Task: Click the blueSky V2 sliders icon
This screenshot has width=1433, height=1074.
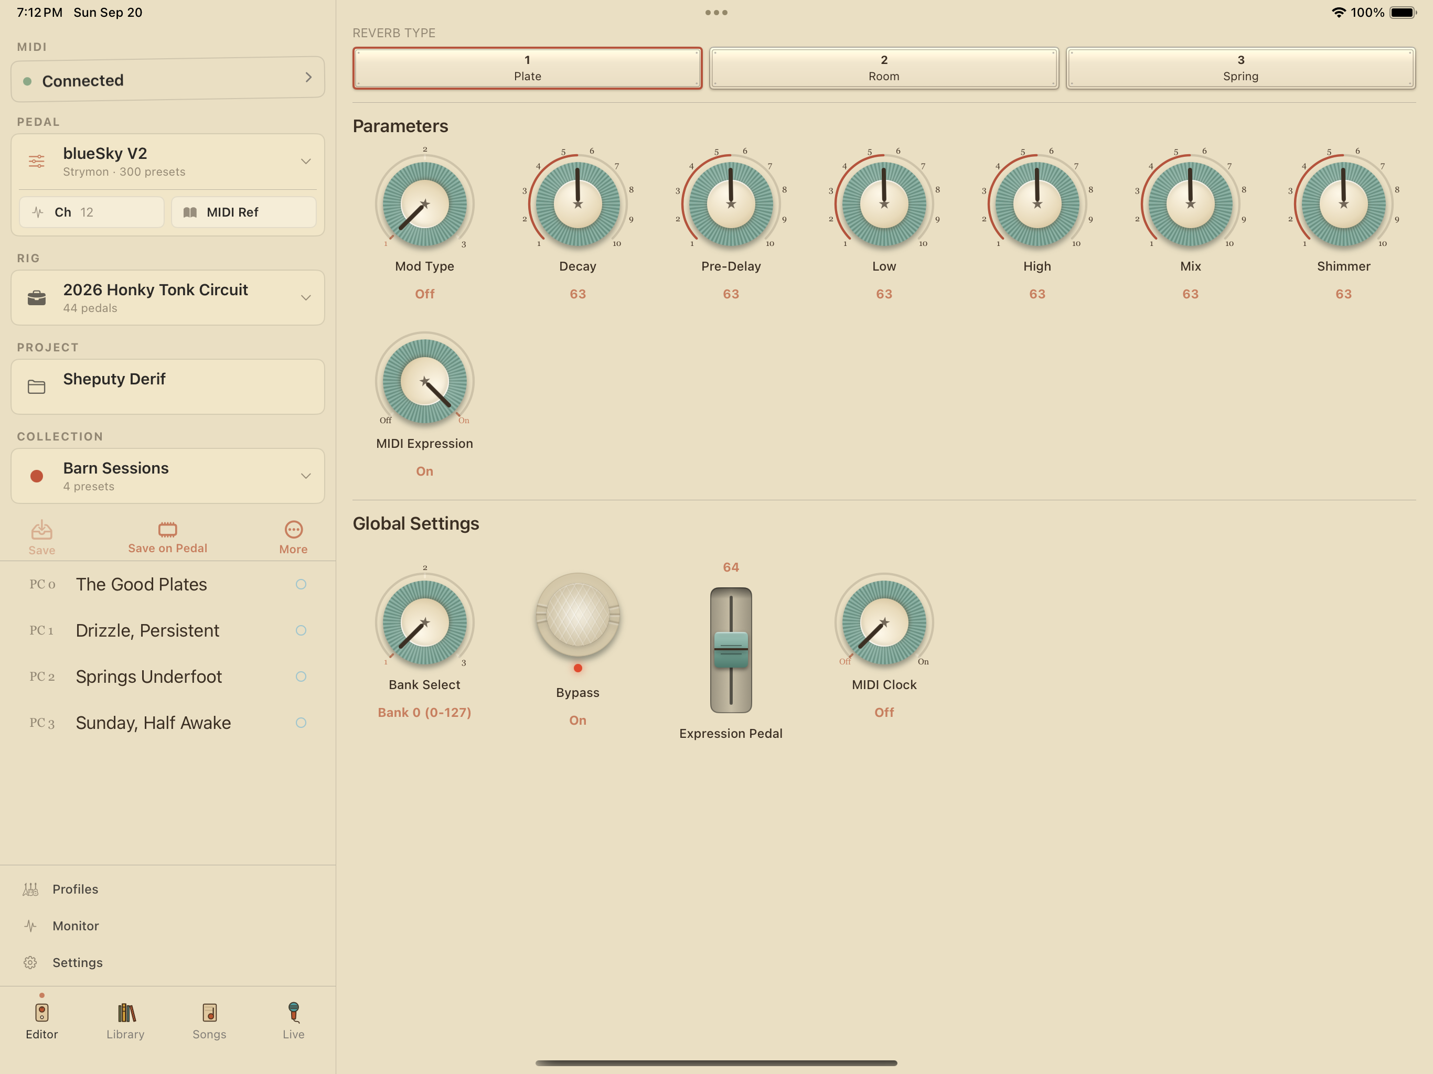Action: tap(37, 162)
